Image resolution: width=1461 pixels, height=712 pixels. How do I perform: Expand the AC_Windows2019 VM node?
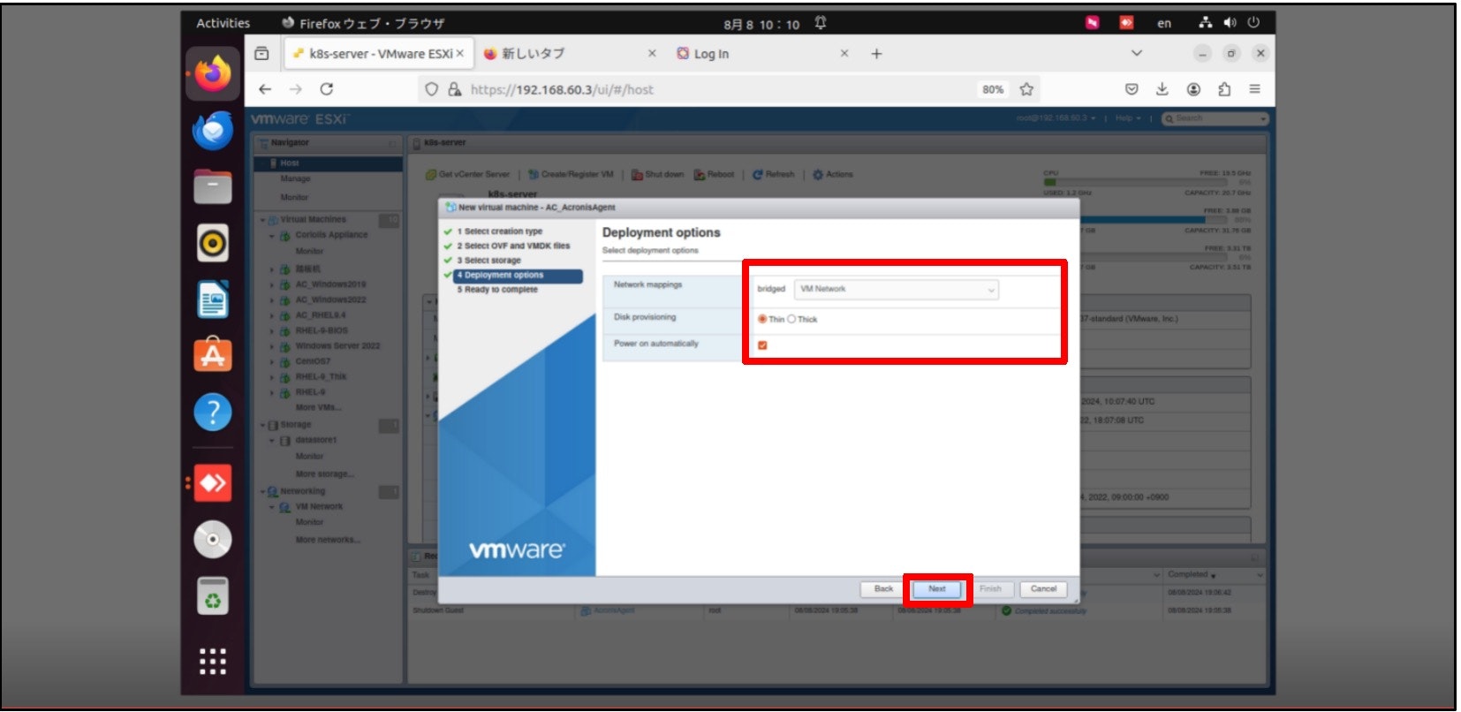click(272, 284)
